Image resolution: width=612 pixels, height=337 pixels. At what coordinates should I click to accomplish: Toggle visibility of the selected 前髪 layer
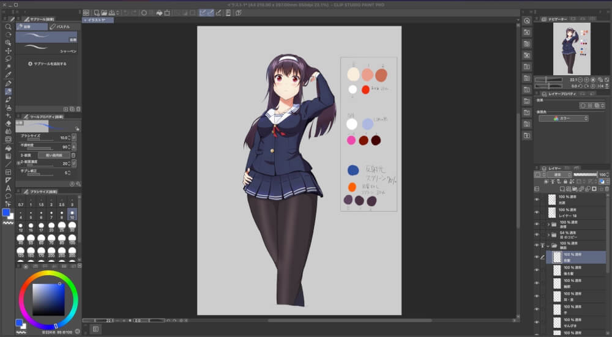click(537, 257)
